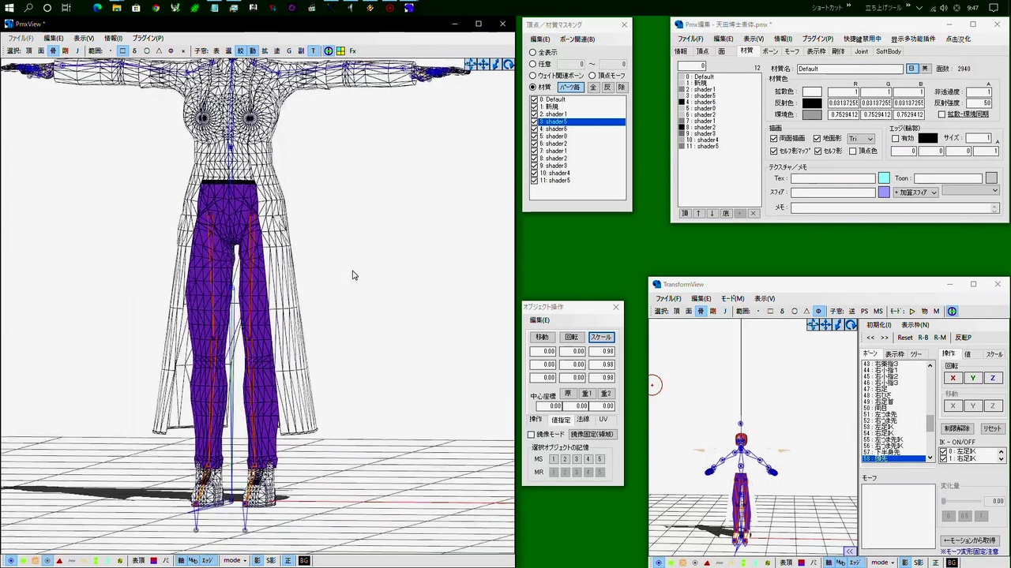Toggle the Fx button in PmxView toolbar
The height and width of the screenshot is (568, 1011).
pyautogui.click(x=352, y=50)
